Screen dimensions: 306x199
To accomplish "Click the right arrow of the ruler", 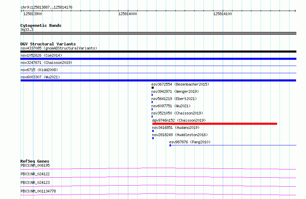I will (295, 11).
